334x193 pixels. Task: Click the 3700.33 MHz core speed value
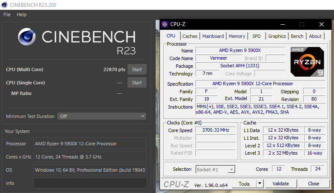216,130
